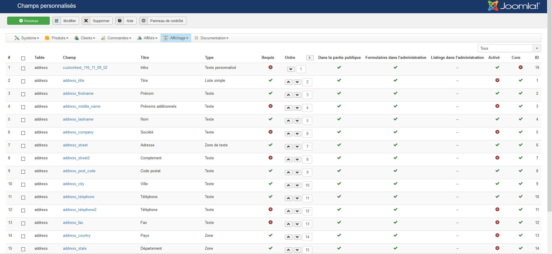Click the Supprimer X delete icon
Screen dimensions: 552x254
(86, 21)
